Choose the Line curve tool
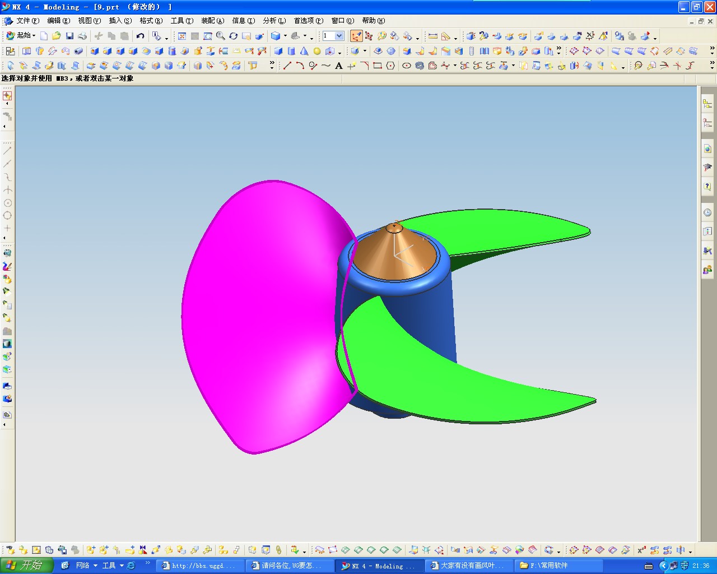The image size is (717, 574). [287, 66]
